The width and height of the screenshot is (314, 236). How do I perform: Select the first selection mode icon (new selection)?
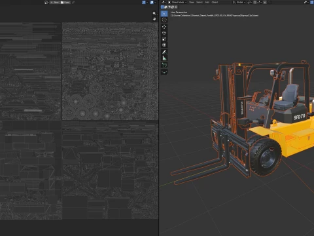pyautogui.click(x=162, y=7)
